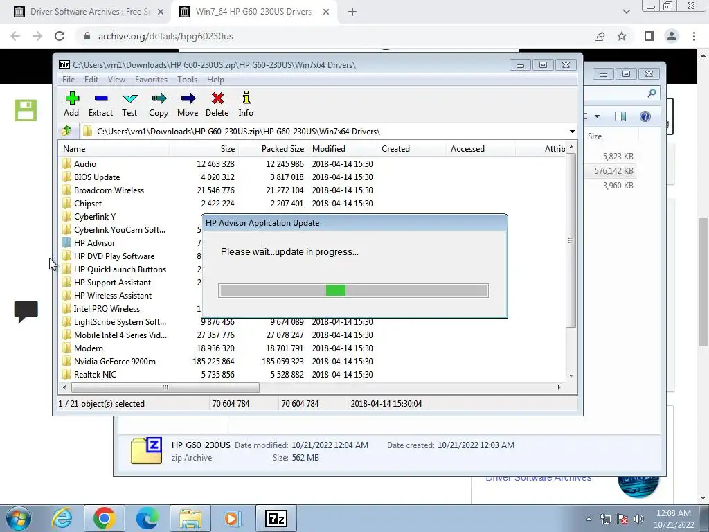The image size is (709, 532).
Task: Select the Realtek NIC folder
Action: point(95,375)
